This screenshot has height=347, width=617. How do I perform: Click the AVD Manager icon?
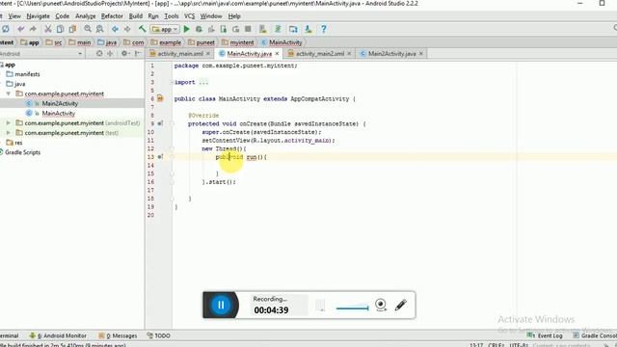coord(263,29)
